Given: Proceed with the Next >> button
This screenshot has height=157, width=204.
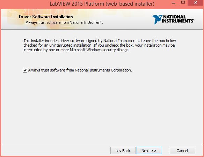Looking at the screenshot, I should click(x=149, y=151).
